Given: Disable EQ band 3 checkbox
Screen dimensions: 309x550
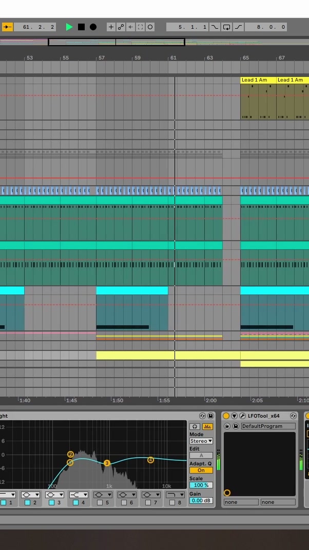Looking at the screenshot, I should tap(51, 503).
